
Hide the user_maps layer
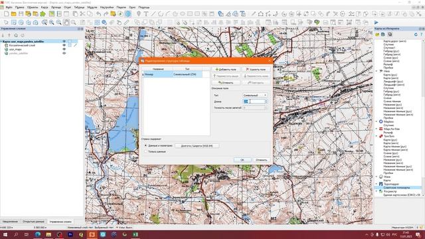(64, 49)
